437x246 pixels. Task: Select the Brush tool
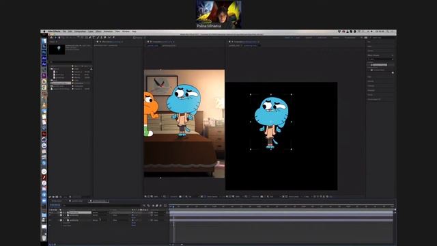tap(98, 38)
